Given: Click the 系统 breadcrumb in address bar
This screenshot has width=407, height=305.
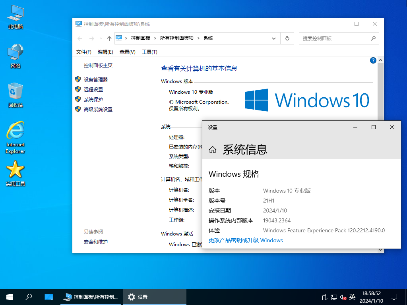Looking at the screenshot, I should [x=208, y=38].
